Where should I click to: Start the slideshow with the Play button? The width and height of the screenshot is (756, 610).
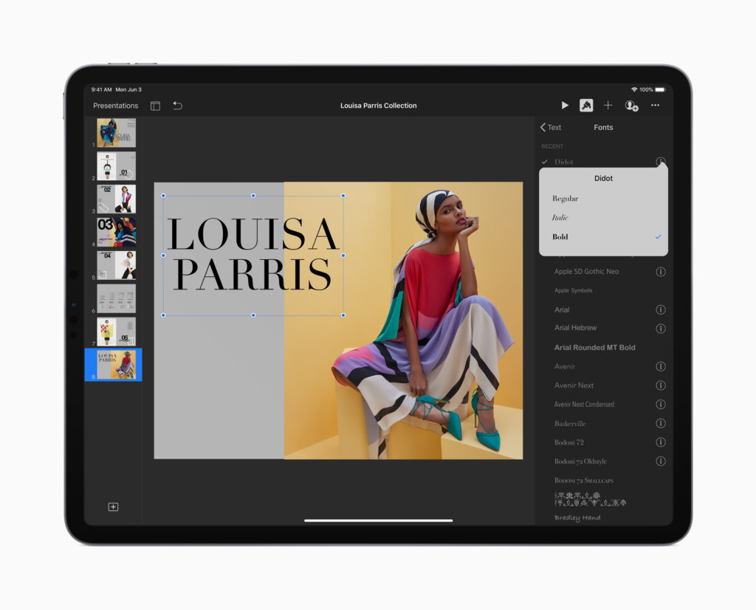click(x=565, y=105)
